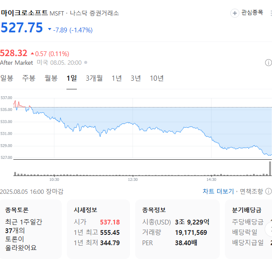Click 시가 value 537.18
272x259 pixels.
click(110, 222)
